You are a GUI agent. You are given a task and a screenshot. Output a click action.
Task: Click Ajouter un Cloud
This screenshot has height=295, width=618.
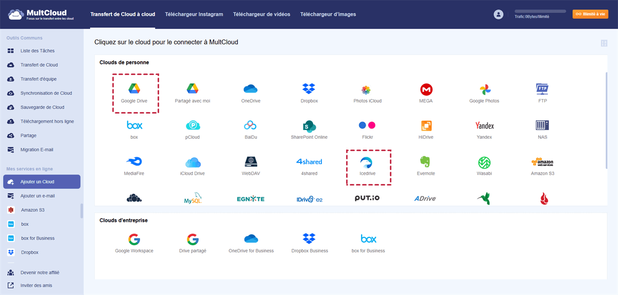[41, 182]
